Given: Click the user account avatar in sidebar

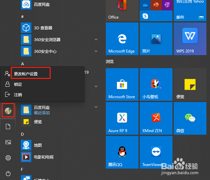Looking at the screenshot, I should (8, 111).
